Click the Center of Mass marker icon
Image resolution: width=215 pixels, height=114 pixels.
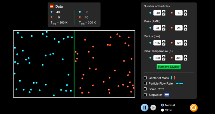pos(173,78)
